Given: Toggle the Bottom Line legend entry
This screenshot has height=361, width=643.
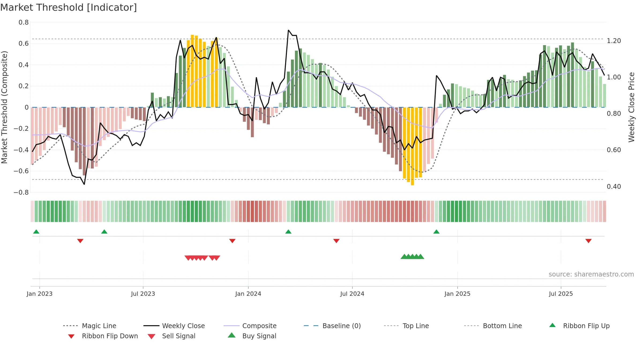Looking at the screenshot, I should pos(493,326).
